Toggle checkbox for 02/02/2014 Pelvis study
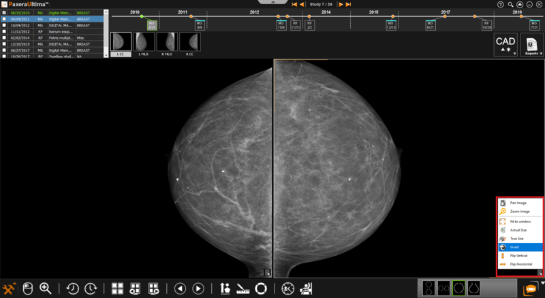This screenshot has width=545, height=298. click(x=4, y=38)
